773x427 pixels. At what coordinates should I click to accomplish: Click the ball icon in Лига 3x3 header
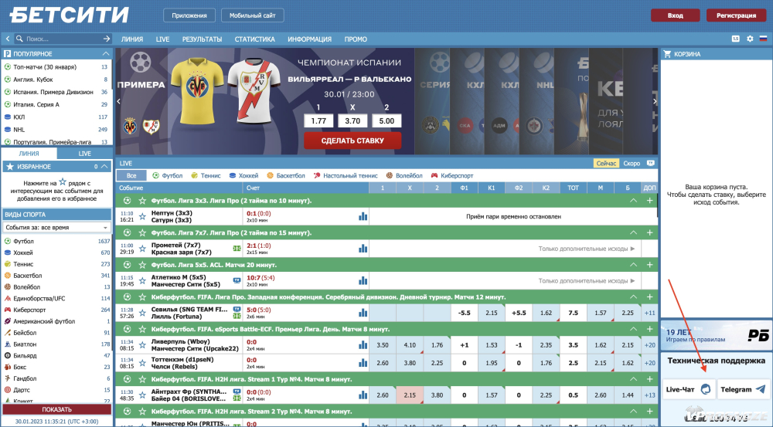point(128,201)
